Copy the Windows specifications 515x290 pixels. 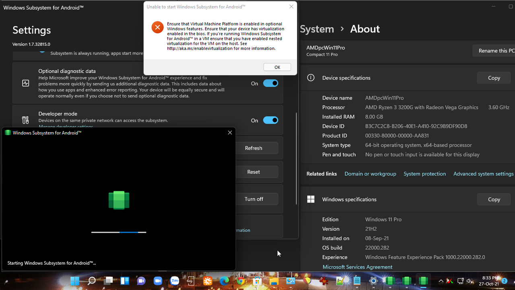(x=494, y=199)
